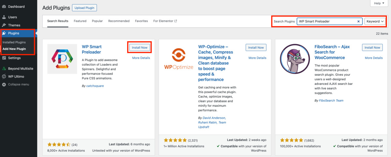Clear search with the X icon
Image resolution: width=391 pixels, height=157 pixels.
tap(358, 21)
